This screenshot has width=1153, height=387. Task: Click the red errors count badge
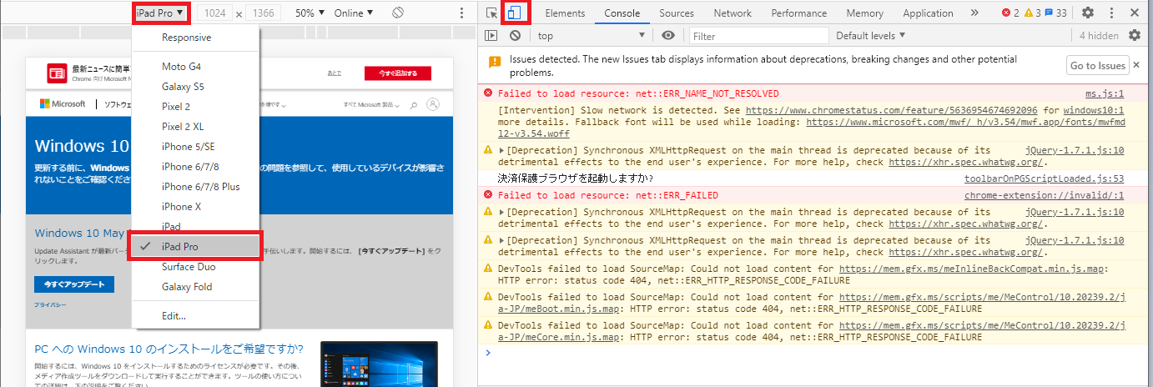(x=1009, y=13)
